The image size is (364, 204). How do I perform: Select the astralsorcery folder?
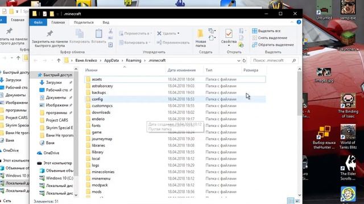[x=175, y=86]
